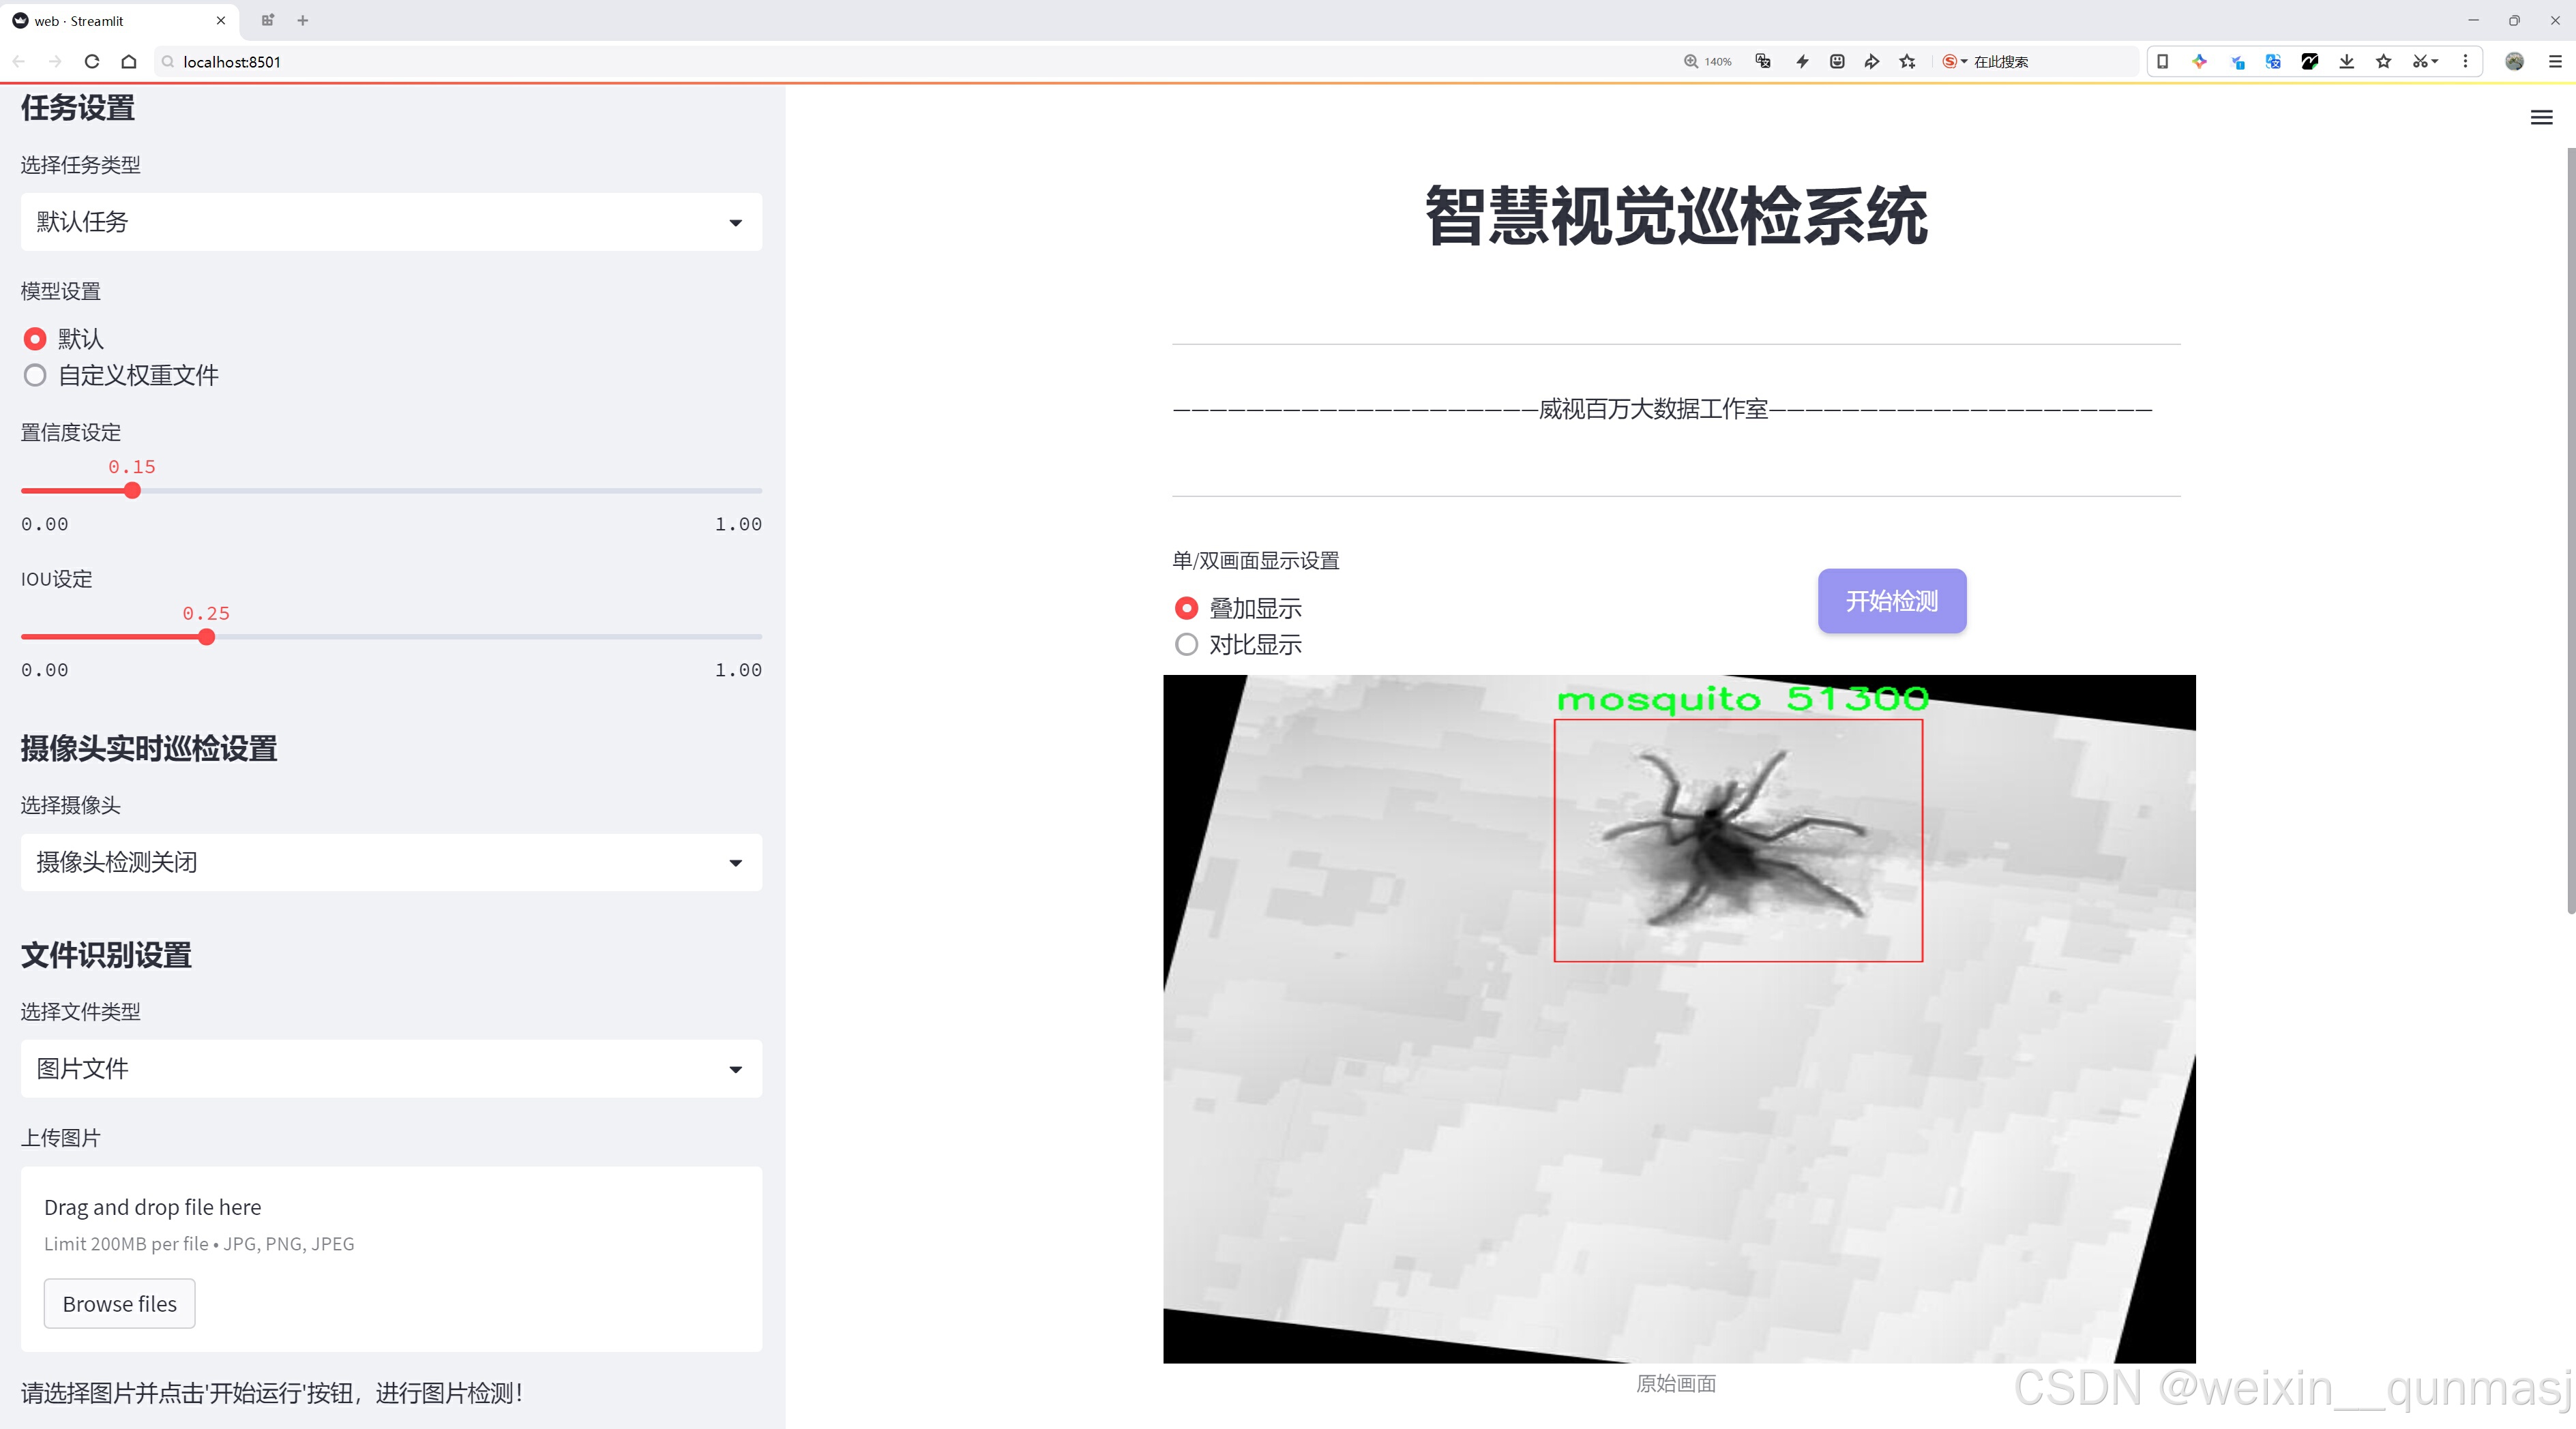Click the scissors screenshot tool icon
The image size is (2576, 1429).
[2419, 62]
